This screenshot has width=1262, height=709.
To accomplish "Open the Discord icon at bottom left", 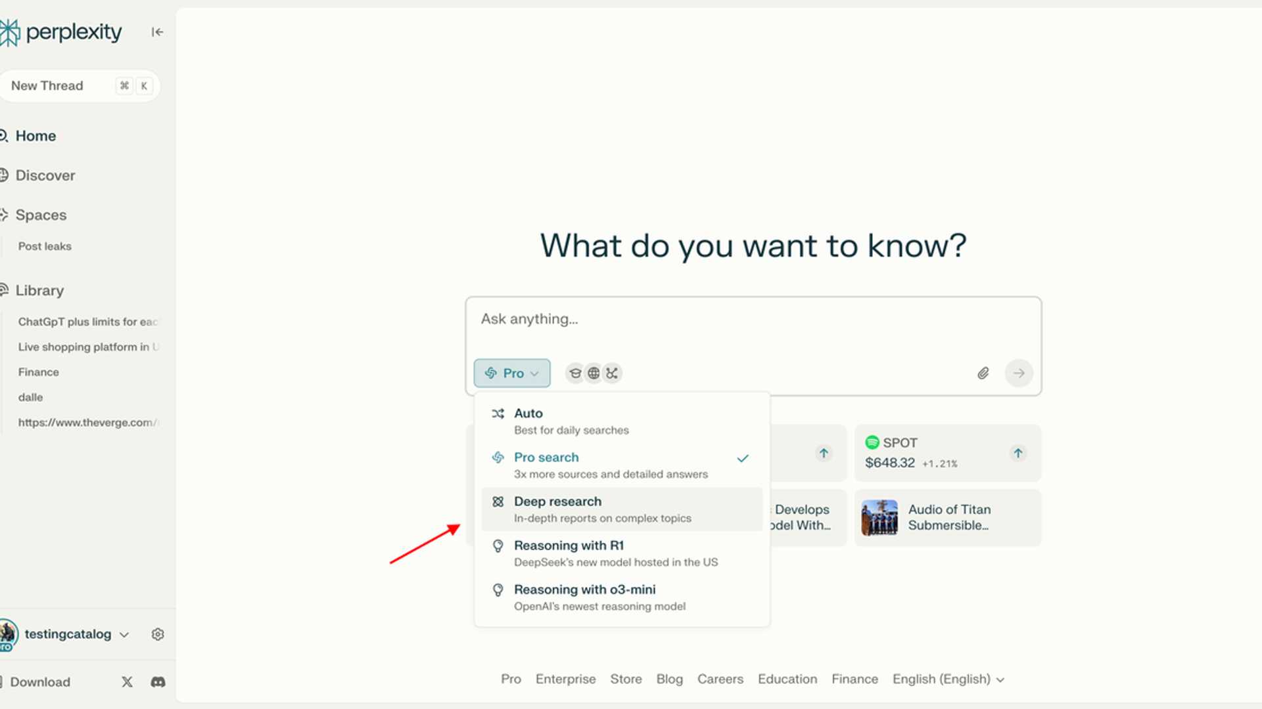I will [x=158, y=682].
